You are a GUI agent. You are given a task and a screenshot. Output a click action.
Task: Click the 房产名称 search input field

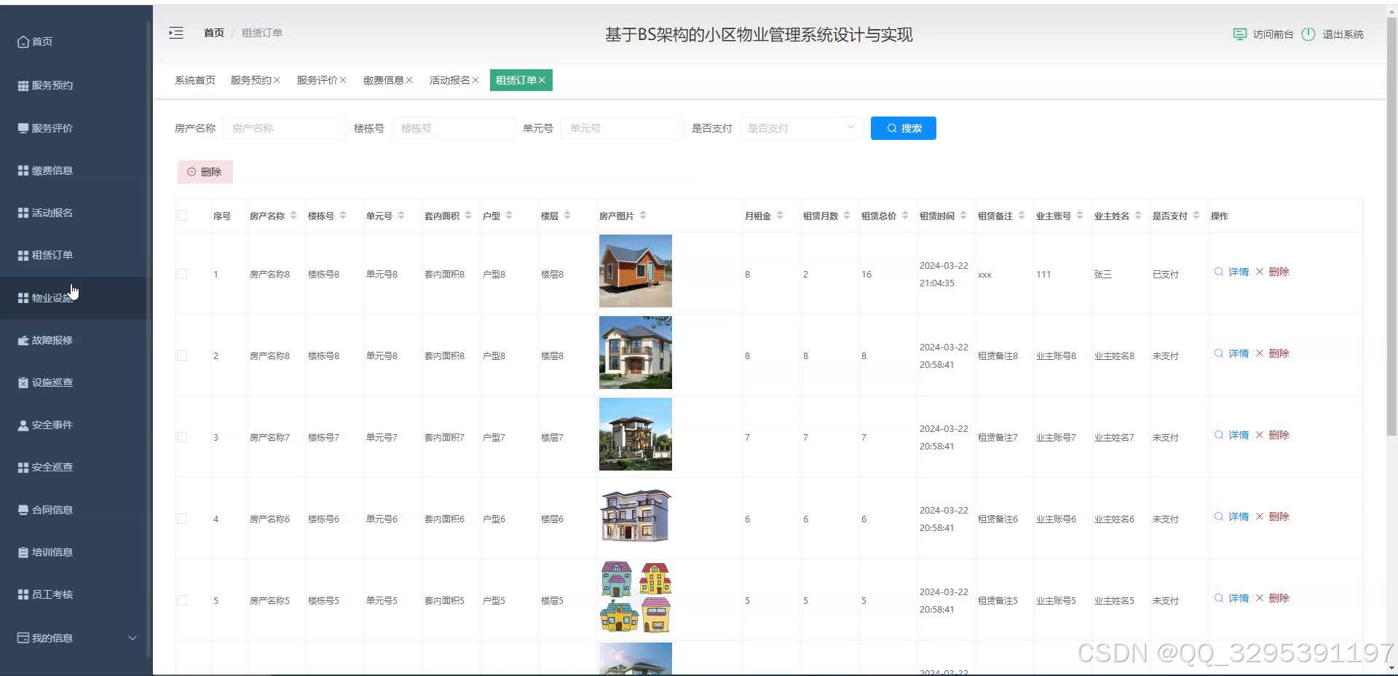point(284,127)
